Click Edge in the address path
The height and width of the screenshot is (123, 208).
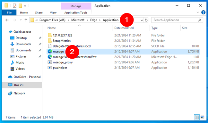click(94, 20)
